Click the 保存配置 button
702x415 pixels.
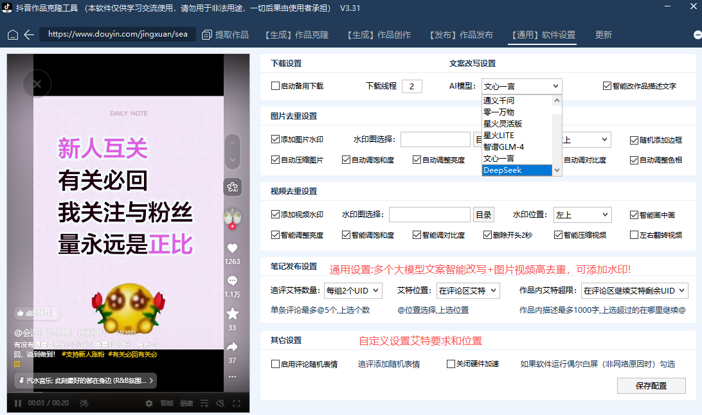tap(651, 386)
